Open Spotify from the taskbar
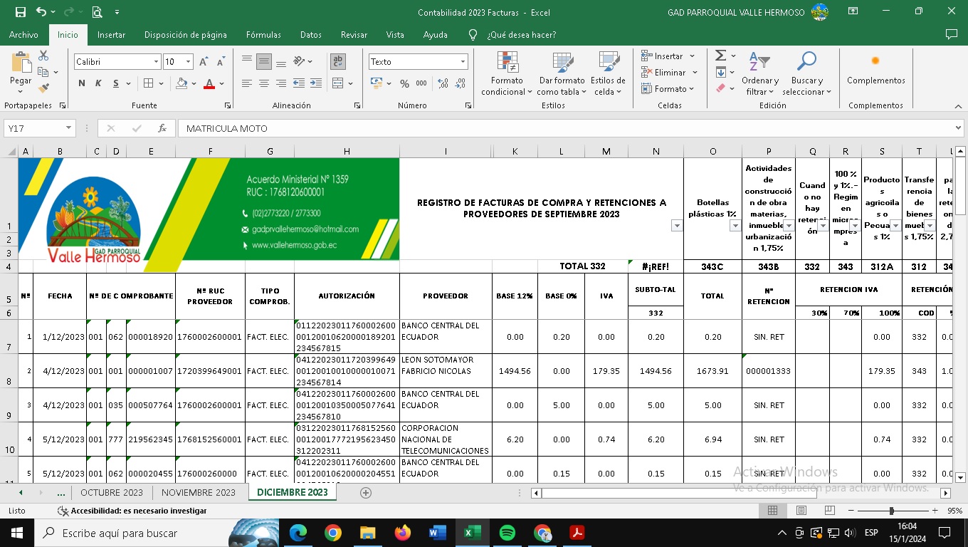The width and height of the screenshot is (968, 547). tap(507, 533)
